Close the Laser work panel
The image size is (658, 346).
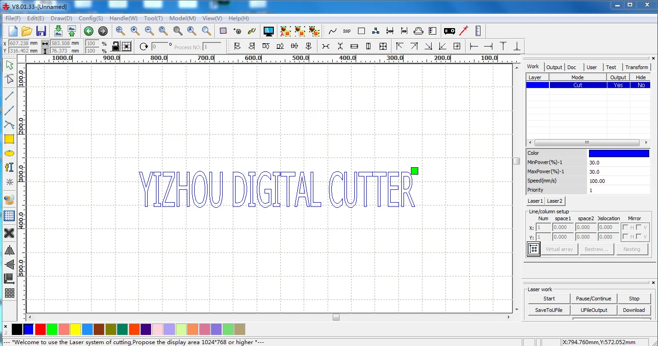pyautogui.click(x=654, y=282)
